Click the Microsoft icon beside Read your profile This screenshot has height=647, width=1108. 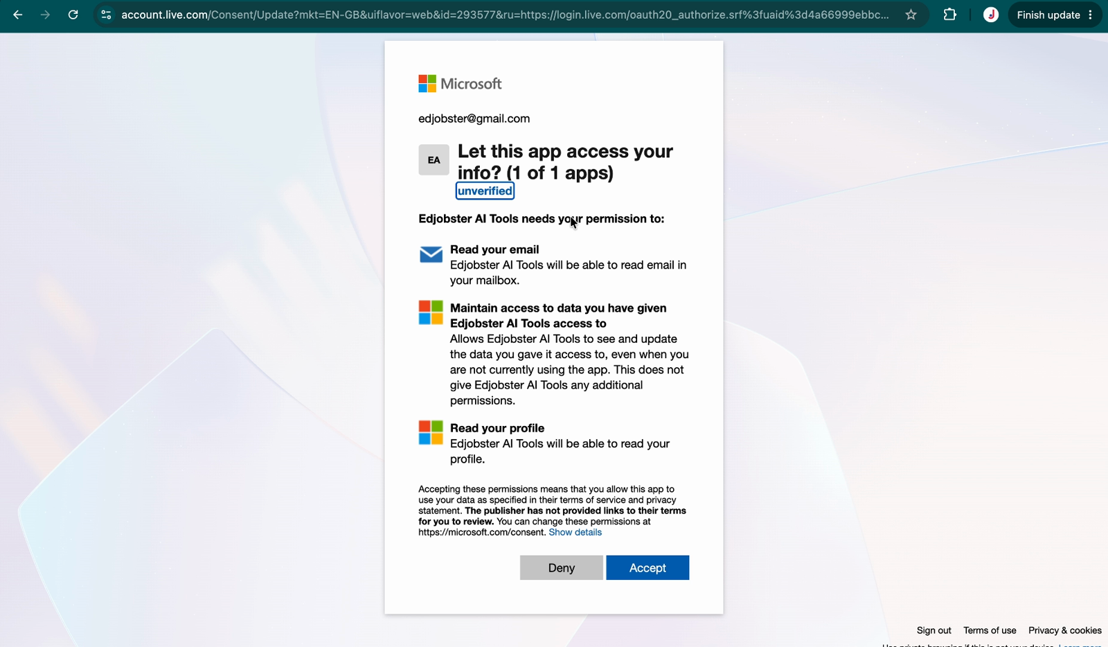point(431,432)
